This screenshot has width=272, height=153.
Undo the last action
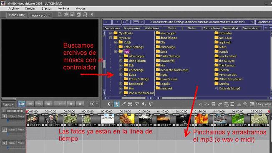point(200,104)
